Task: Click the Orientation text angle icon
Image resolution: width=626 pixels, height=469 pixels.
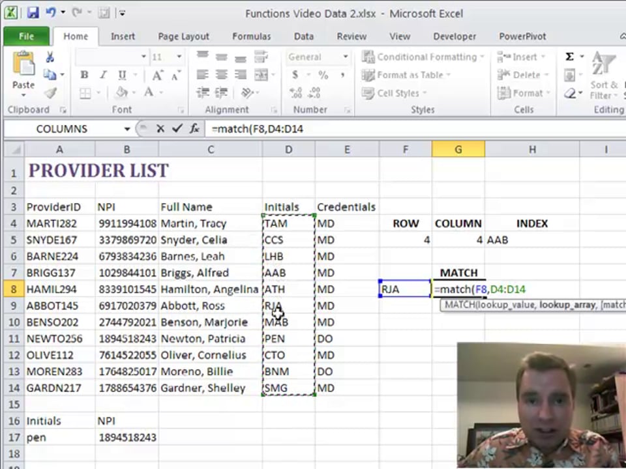Action: pyautogui.click(x=247, y=93)
